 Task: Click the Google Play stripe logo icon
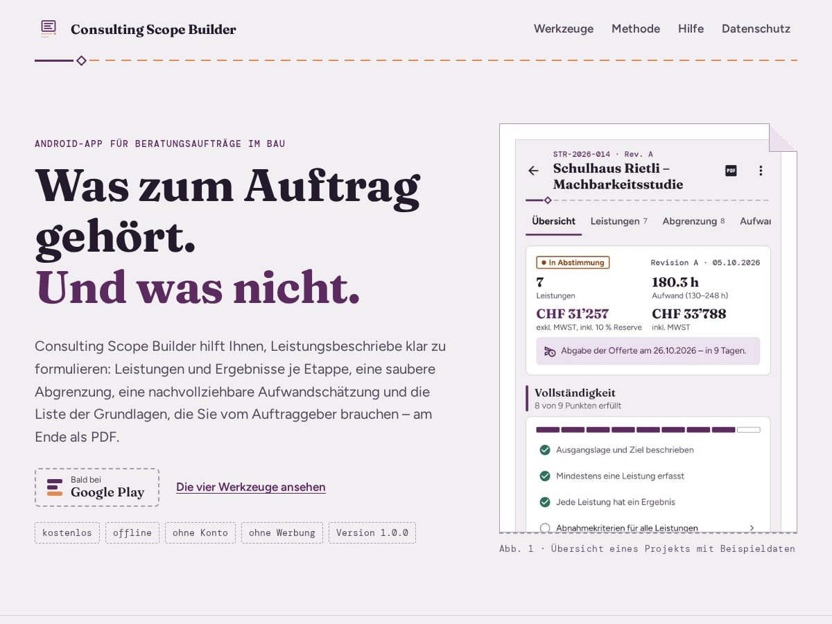[55, 487]
